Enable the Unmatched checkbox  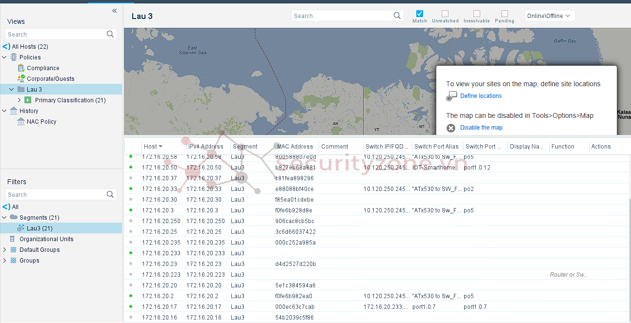pos(445,14)
